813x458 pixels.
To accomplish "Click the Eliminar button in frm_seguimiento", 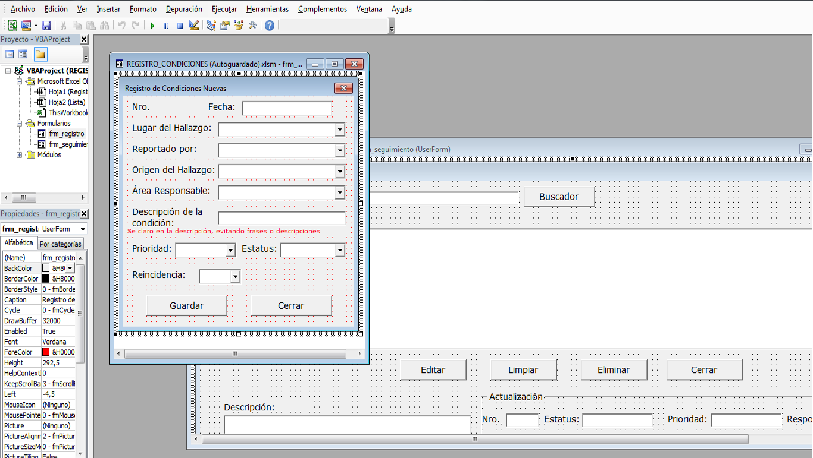I will [x=614, y=369].
